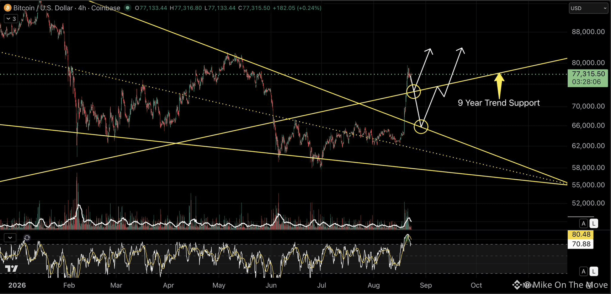Click the 55,000.00 price axis label
The width and height of the screenshot is (611, 294).
588,185
